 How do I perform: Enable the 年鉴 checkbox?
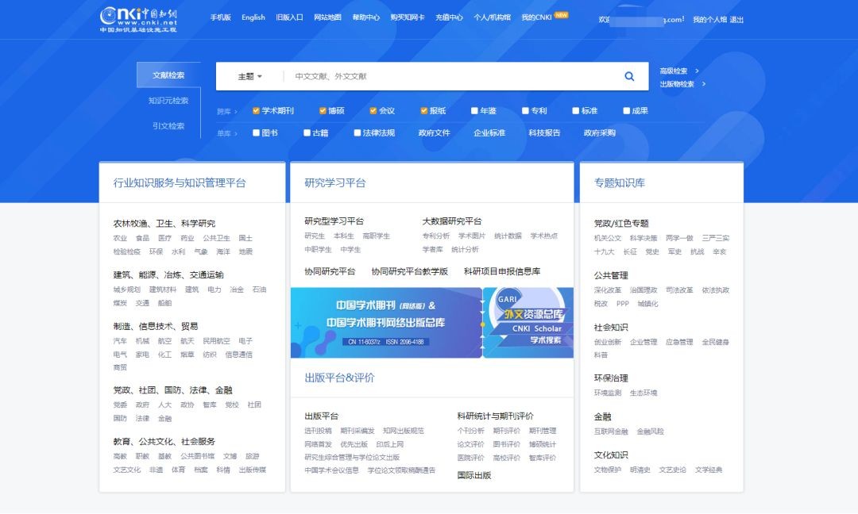click(474, 111)
